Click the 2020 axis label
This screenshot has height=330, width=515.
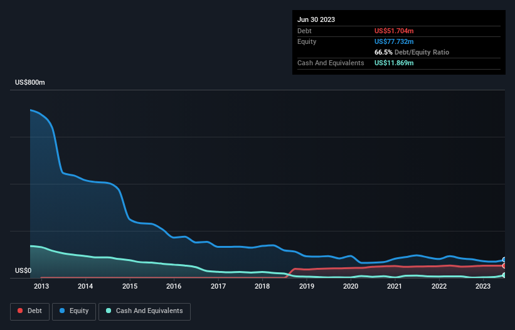click(x=351, y=286)
